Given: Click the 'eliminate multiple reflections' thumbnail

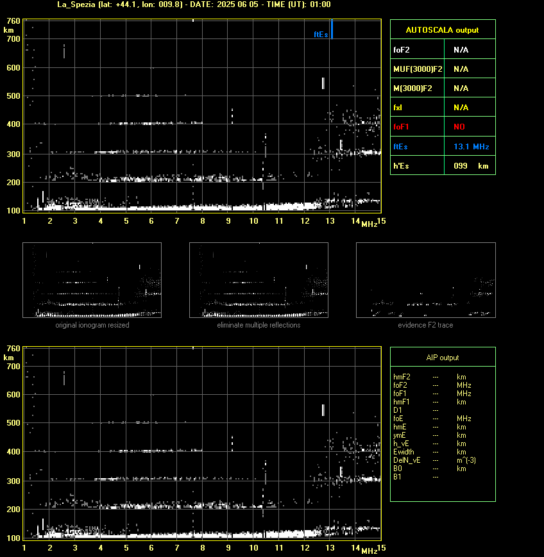Looking at the screenshot, I should click(x=259, y=280).
